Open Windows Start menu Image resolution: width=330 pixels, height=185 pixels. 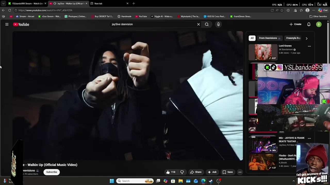point(112,181)
